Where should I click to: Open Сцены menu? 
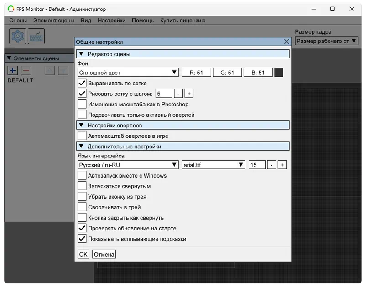point(18,21)
